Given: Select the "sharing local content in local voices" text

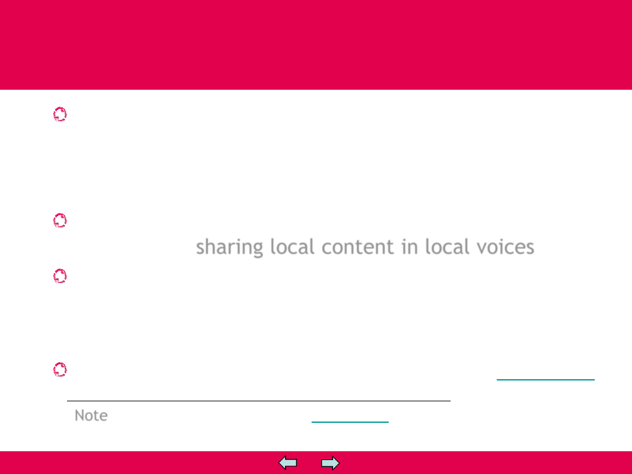Looking at the screenshot, I should click(x=365, y=246).
